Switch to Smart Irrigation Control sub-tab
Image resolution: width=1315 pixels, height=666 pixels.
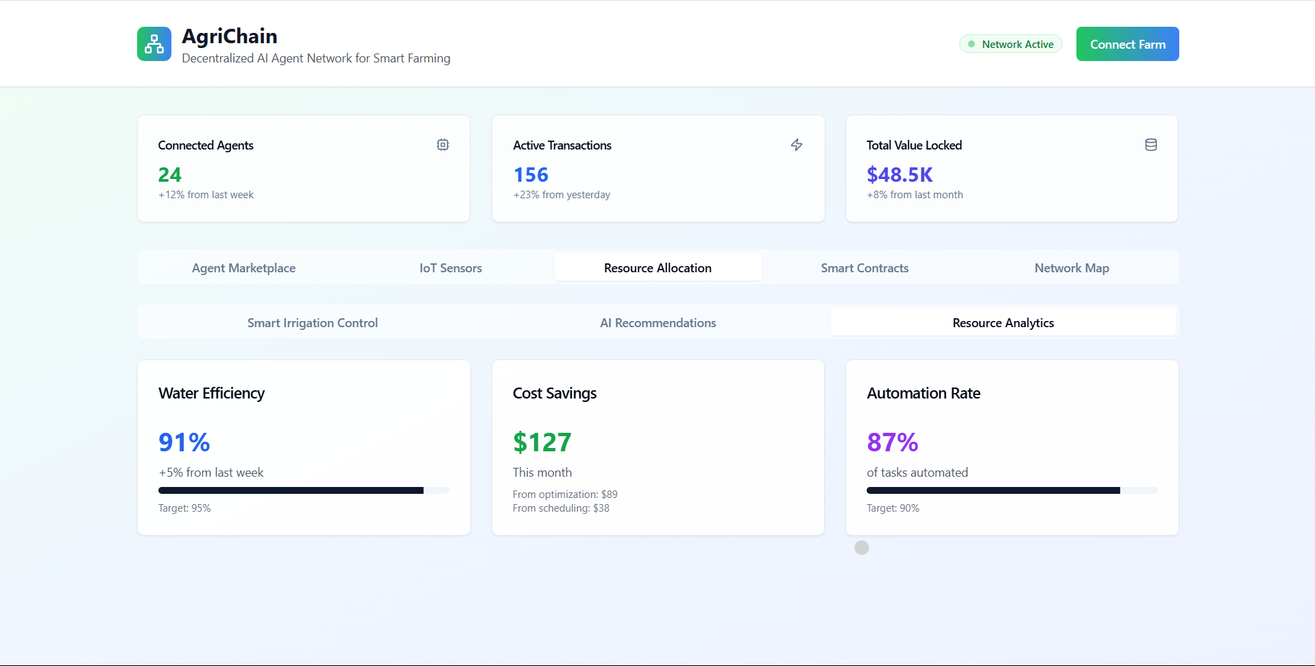pyautogui.click(x=313, y=322)
